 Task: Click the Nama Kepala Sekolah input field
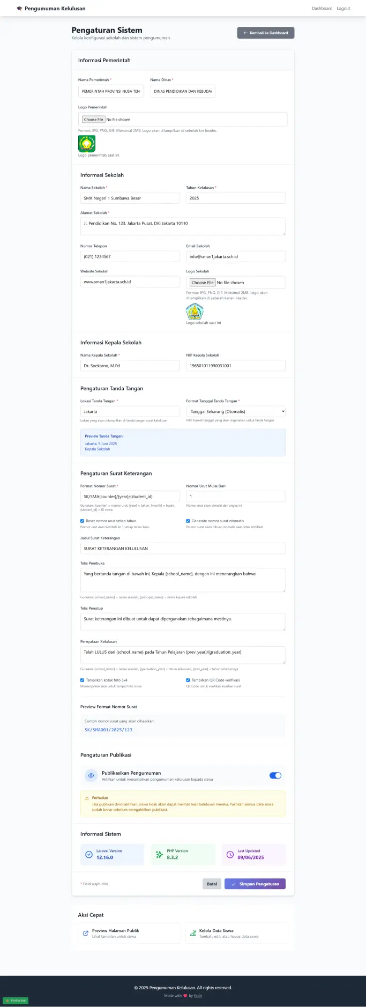(x=130, y=366)
